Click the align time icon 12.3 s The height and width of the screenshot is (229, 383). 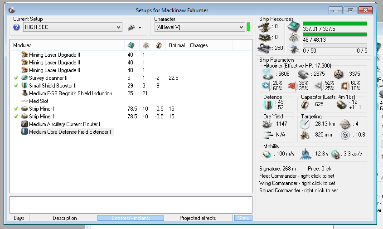(x=305, y=154)
